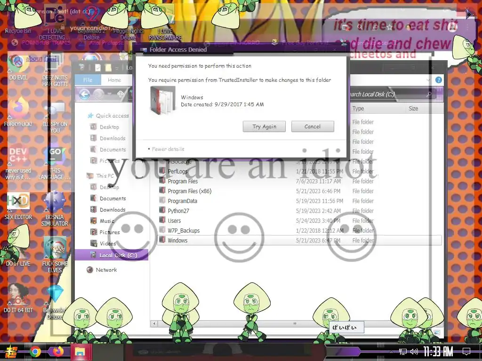482x361 pixels.
Task: Open the DEV C++ 'never used' shortcut
Action: pyautogui.click(x=18, y=162)
